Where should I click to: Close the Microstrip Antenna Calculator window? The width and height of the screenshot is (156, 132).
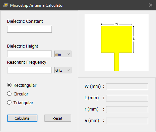pyautogui.click(x=151, y=5)
